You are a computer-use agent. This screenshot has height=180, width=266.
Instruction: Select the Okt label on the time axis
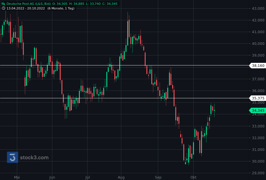point(193,177)
